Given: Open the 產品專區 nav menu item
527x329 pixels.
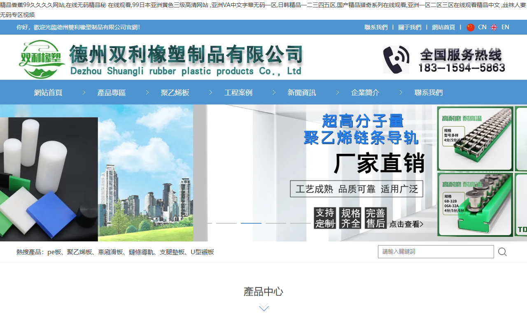Looking at the screenshot, I should tap(112, 93).
